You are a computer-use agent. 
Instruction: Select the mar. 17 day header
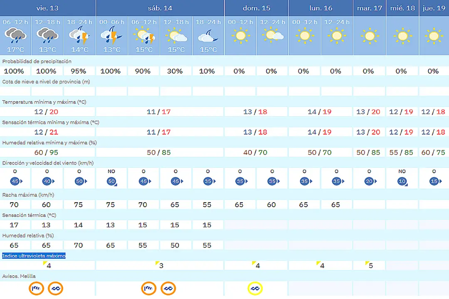(370, 8)
